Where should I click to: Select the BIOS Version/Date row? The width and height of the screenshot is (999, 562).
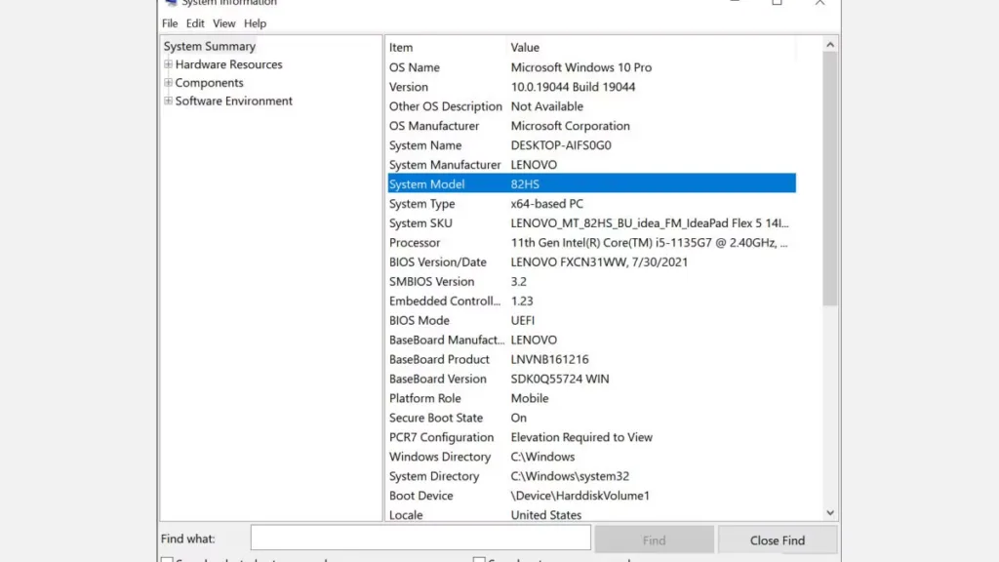click(x=591, y=261)
